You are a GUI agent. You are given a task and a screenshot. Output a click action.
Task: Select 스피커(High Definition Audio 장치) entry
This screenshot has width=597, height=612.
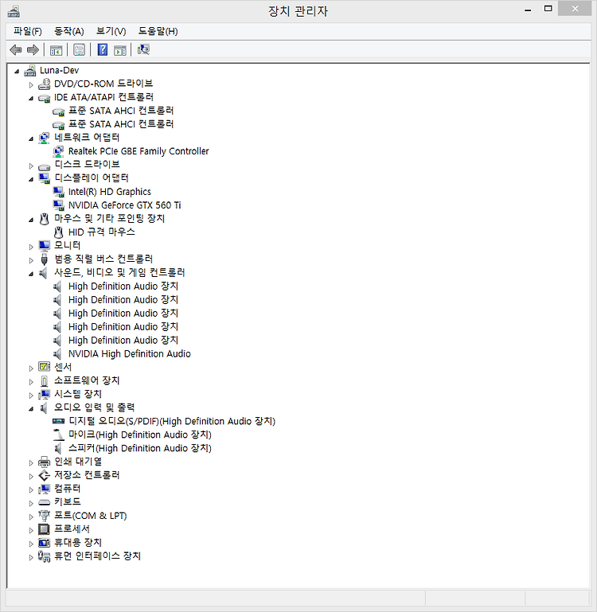point(140,448)
